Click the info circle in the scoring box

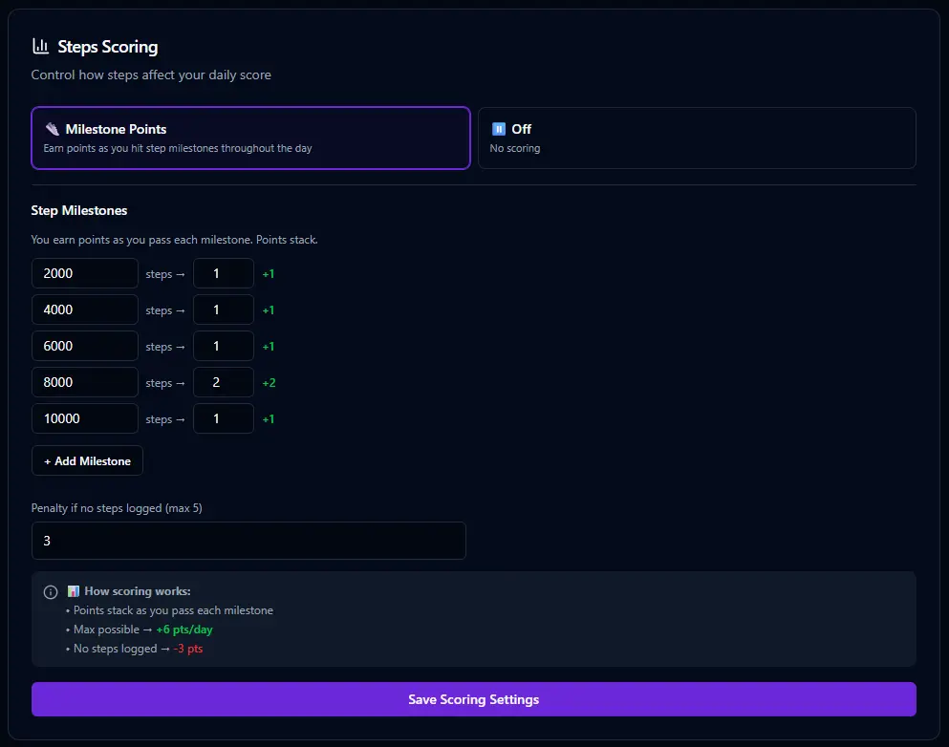click(50, 591)
